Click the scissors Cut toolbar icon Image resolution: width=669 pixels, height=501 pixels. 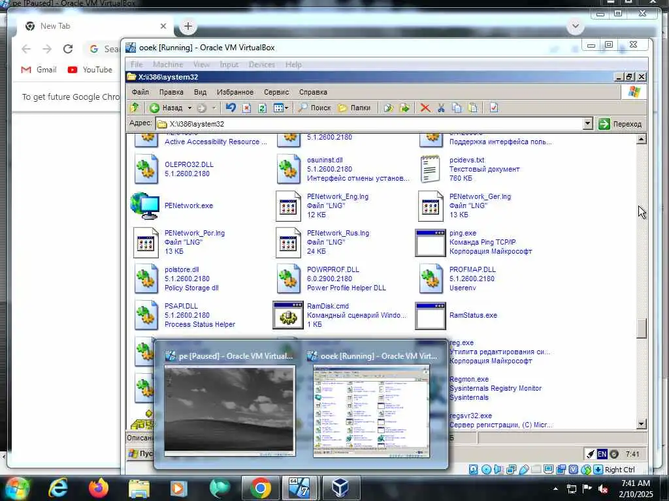[x=441, y=108]
